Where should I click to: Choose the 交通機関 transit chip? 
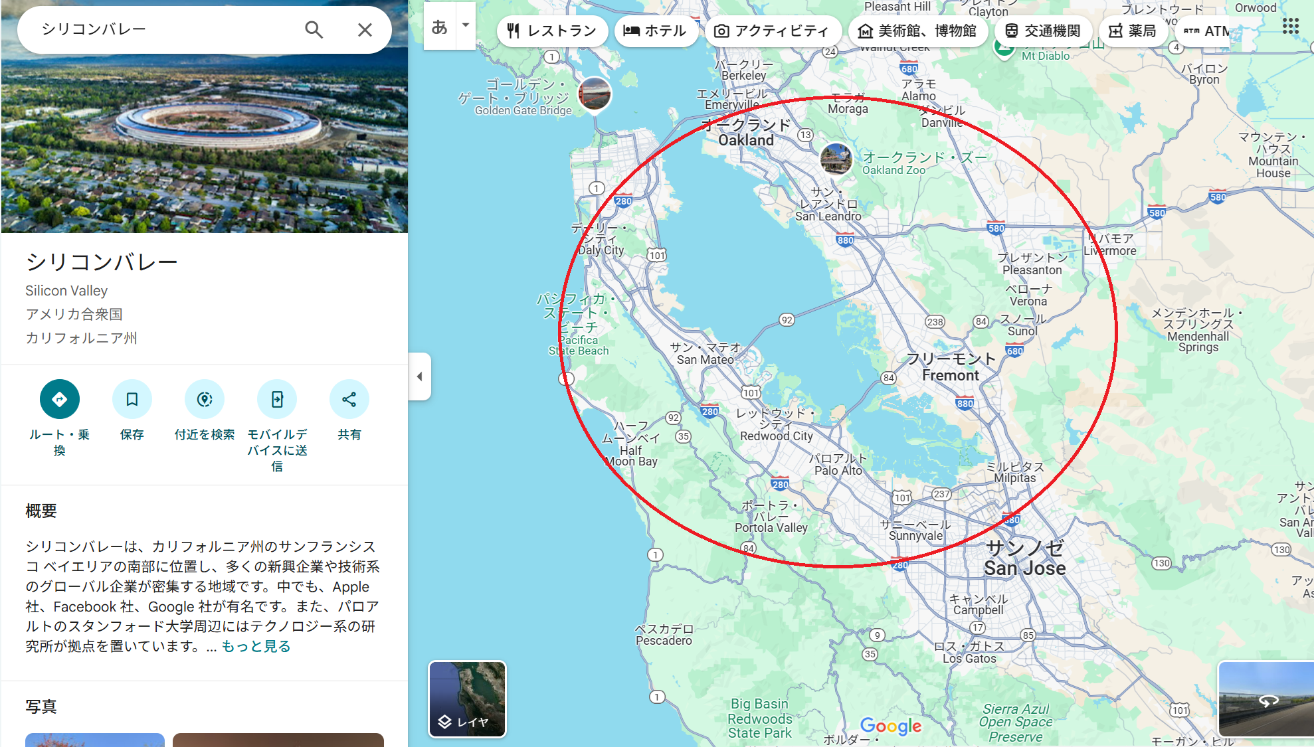click(x=1043, y=31)
